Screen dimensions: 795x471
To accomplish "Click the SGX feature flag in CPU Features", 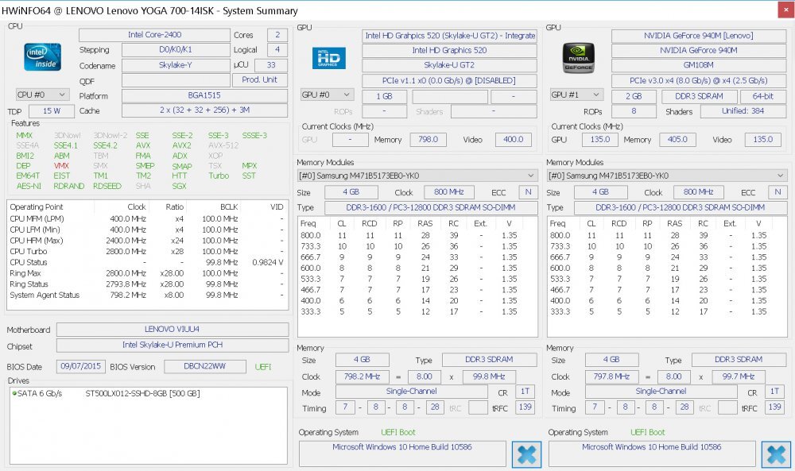I will (x=178, y=183).
